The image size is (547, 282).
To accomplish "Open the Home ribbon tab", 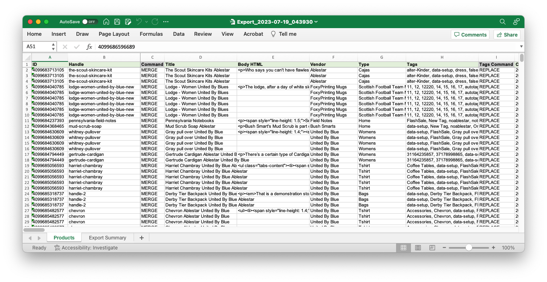I will (x=34, y=34).
